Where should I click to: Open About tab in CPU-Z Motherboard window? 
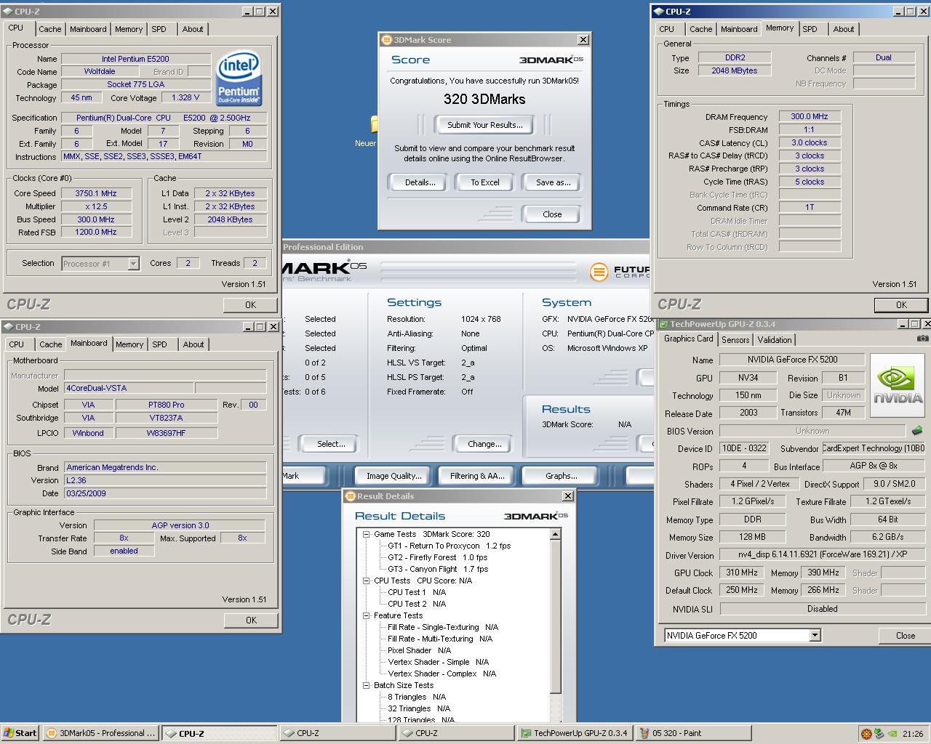(x=193, y=344)
